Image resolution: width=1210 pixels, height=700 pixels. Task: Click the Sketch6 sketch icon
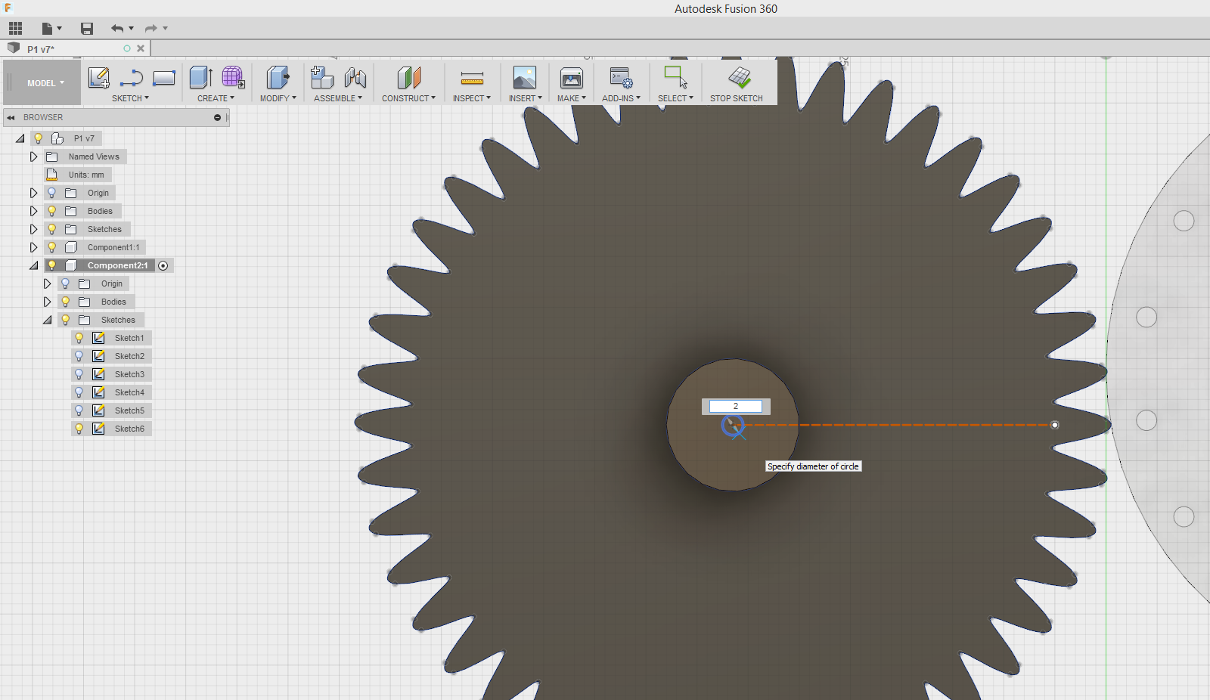pyautogui.click(x=98, y=429)
